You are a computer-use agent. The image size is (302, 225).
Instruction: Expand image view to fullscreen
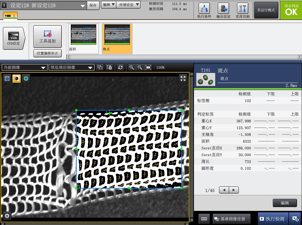[183, 79]
